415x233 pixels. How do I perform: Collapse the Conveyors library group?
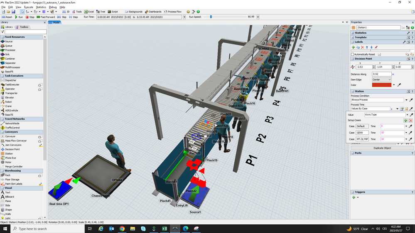2,132
